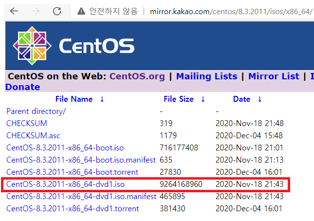Click file size value 465895
Screen dimensions: 314x221
click(172, 196)
